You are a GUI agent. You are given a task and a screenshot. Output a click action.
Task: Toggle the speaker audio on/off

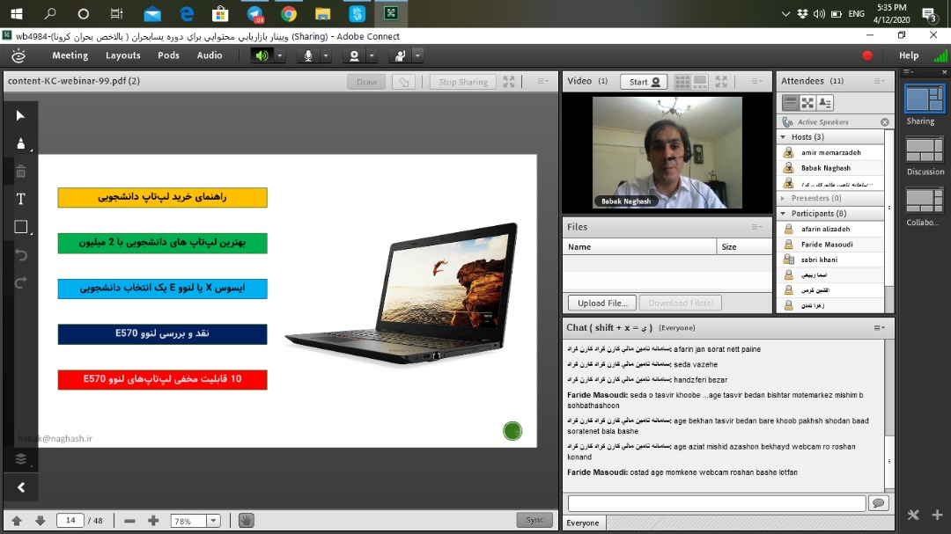pyautogui.click(x=262, y=55)
